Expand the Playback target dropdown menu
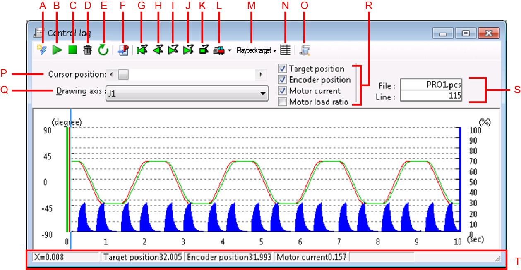This screenshot has height=270, width=521. pos(256,51)
